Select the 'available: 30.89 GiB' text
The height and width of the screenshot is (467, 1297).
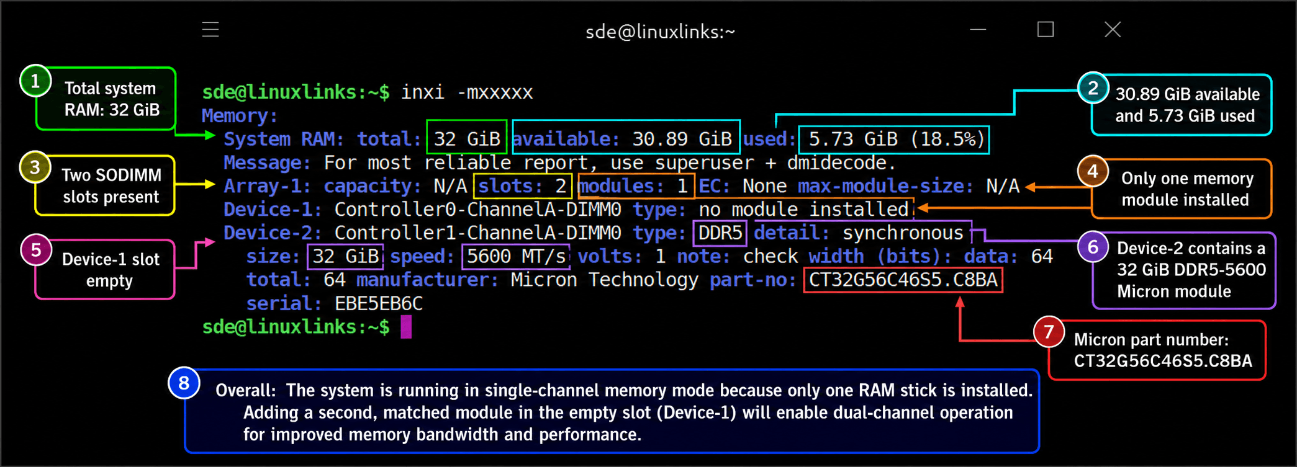(621, 139)
